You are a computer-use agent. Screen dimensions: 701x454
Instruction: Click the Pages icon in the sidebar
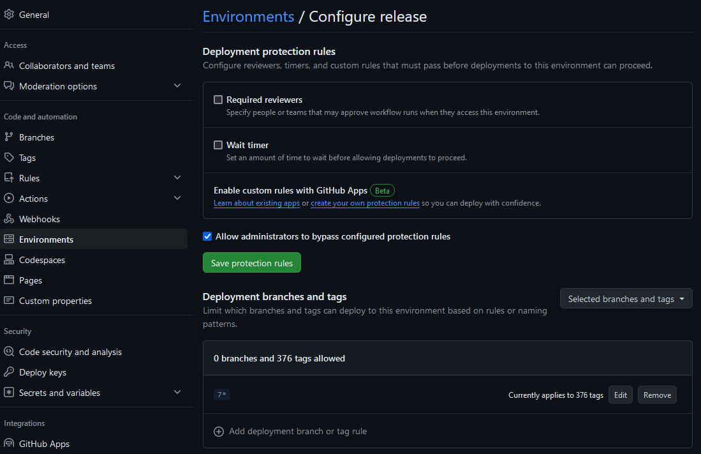coord(9,280)
